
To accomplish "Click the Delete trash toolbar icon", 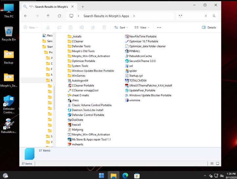I will pos(104,27).
